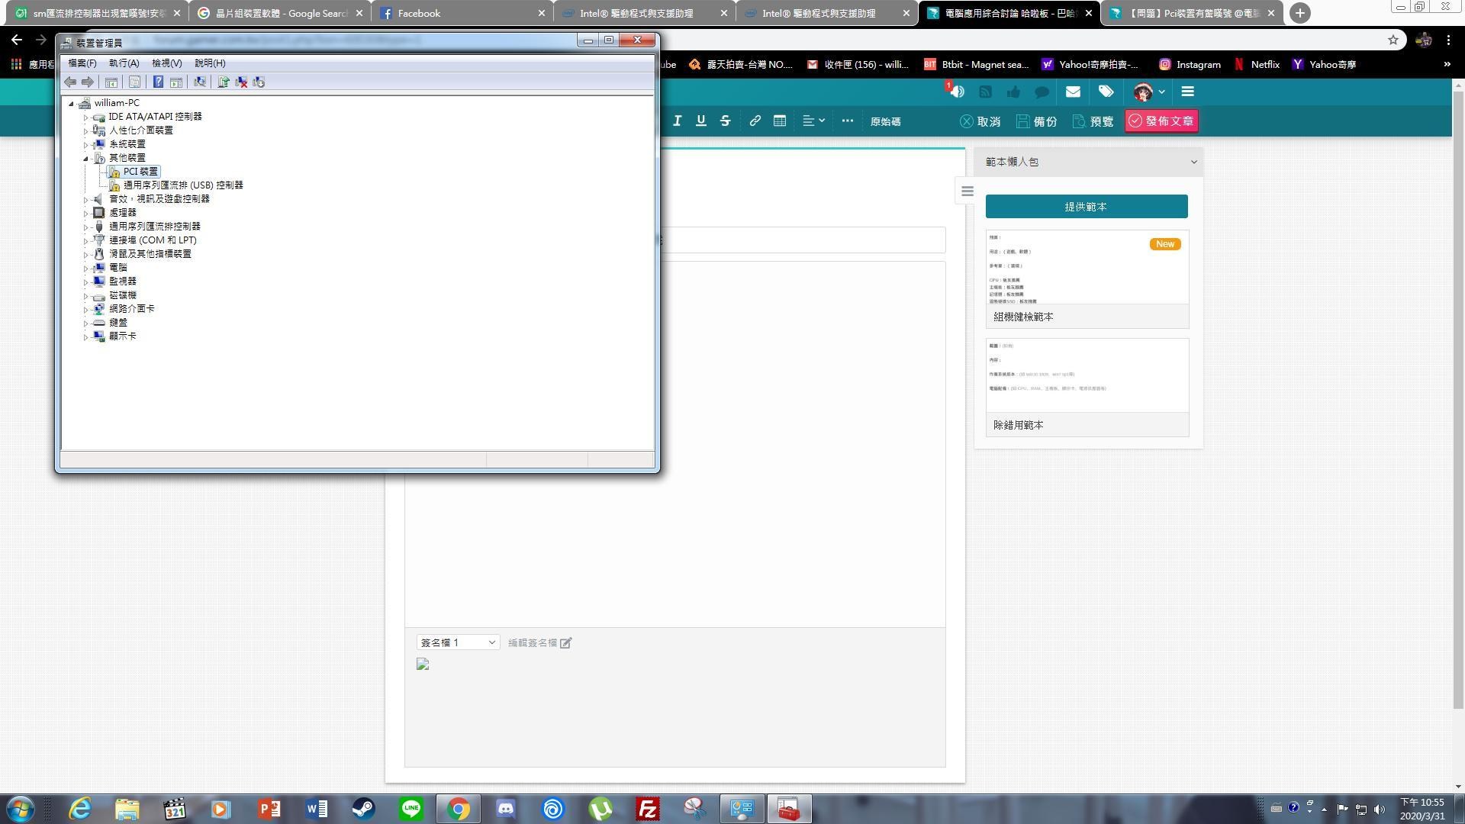The image size is (1465, 824).
Task: Open the notifications bell with badge
Action: coord(955,91)
